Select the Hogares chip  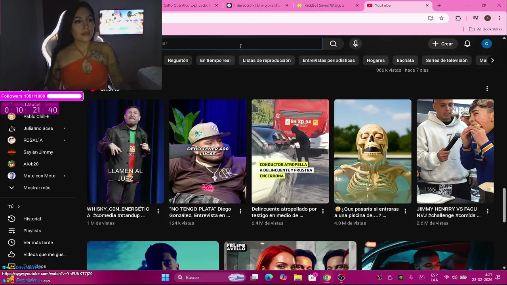coord(375,60)
